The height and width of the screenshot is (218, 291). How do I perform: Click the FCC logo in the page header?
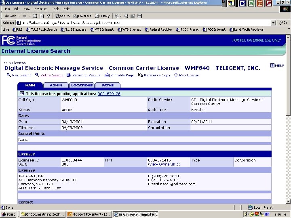tap(8, 40)
